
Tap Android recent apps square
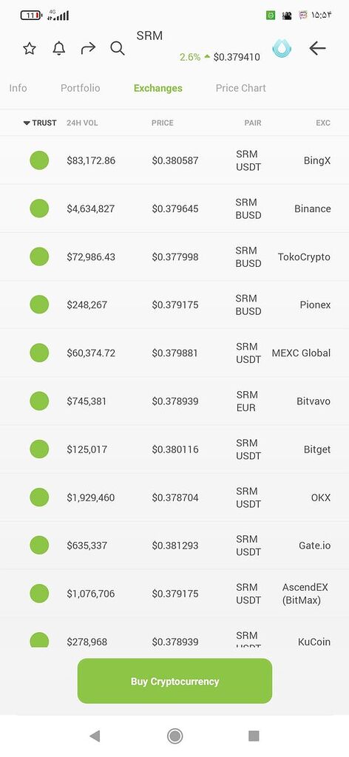pyautogui.click(x=254, y=736)
